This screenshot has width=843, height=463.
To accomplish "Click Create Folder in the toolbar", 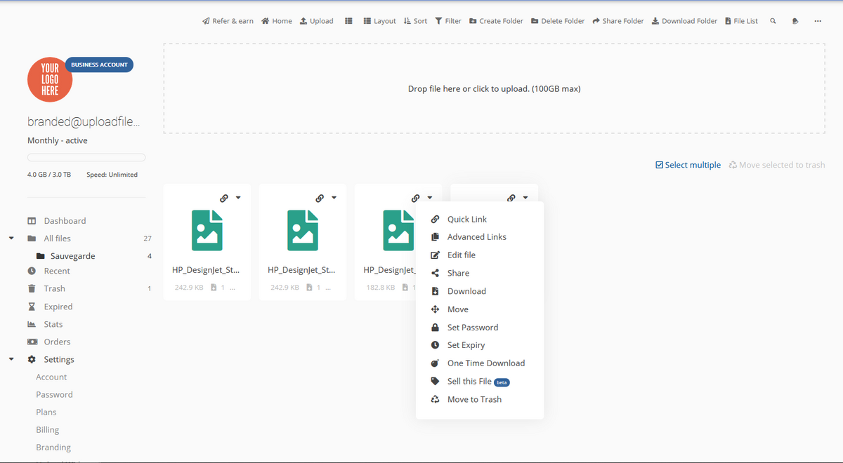I will [x=496, y=21].
